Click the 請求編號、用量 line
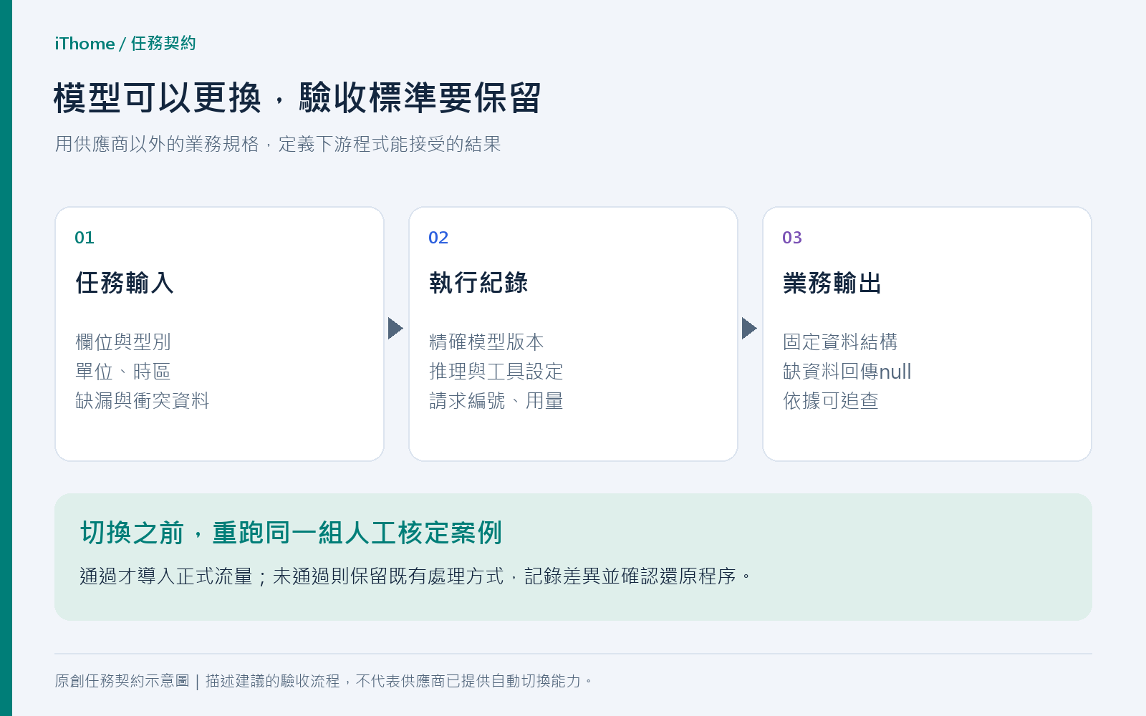This screenshot has height=716, width=1146. [x=496, y=401]
